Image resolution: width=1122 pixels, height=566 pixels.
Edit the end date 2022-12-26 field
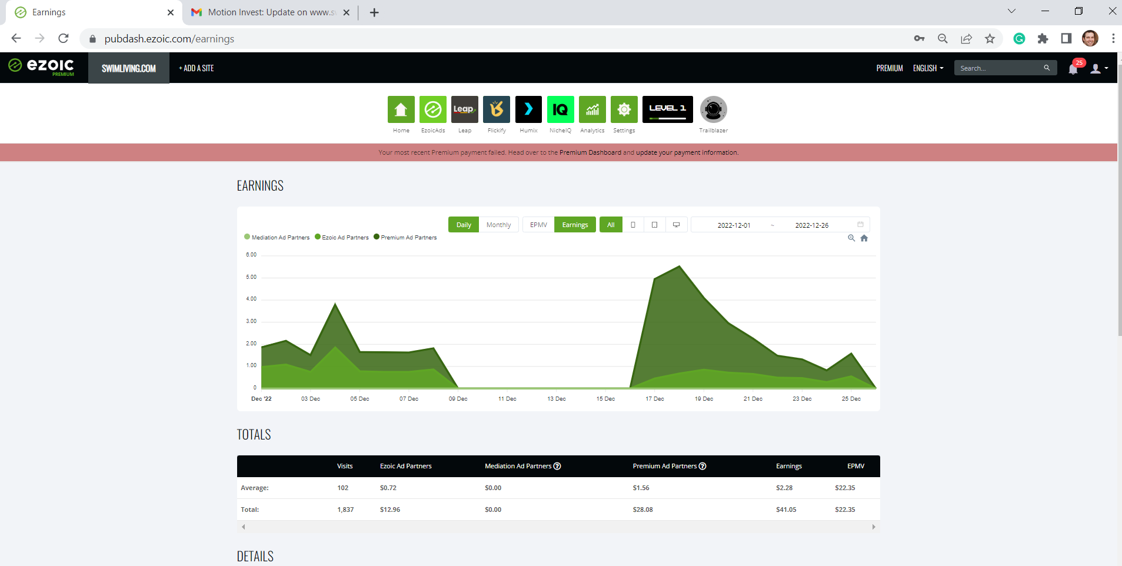point(812,225)
